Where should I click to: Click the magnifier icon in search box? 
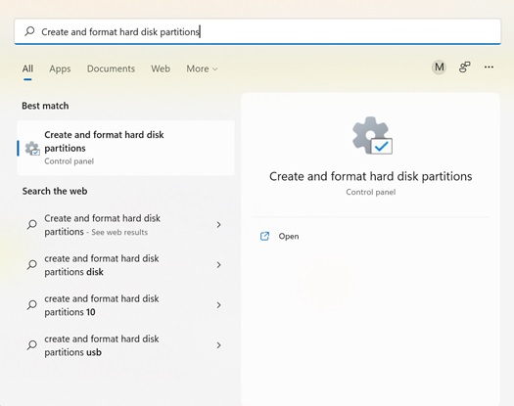[x=29, y=31]
